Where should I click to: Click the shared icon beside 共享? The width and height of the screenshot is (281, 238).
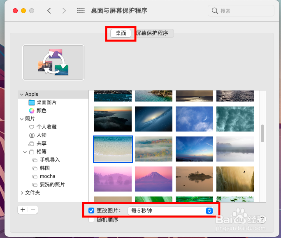click(x=31, y=143)
